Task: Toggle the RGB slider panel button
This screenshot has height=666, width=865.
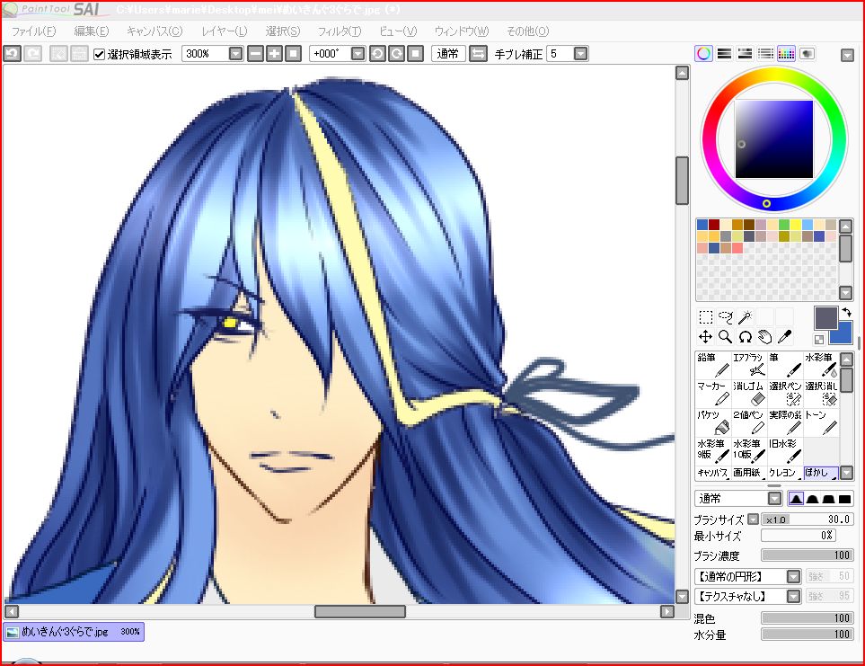Action: tap(724, 54)
